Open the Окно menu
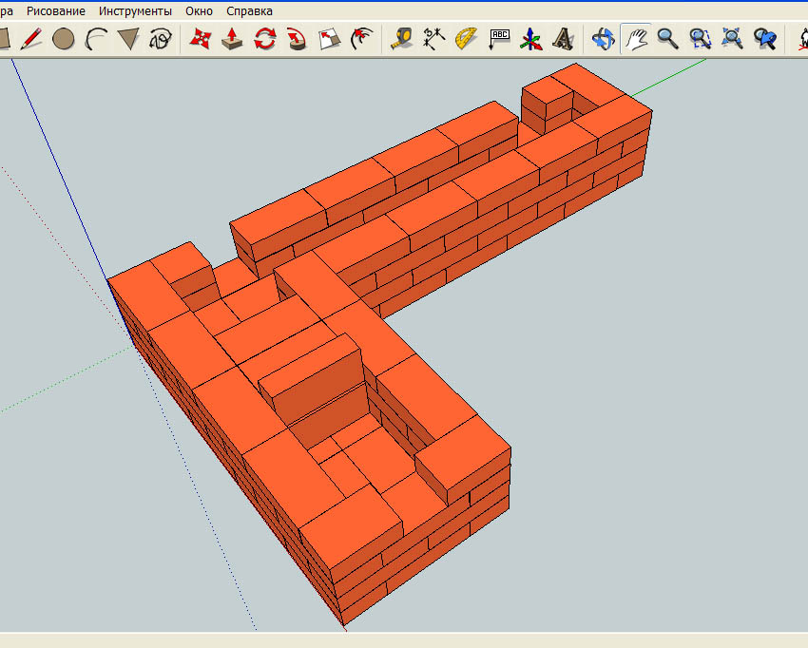 tap(200, 11)
